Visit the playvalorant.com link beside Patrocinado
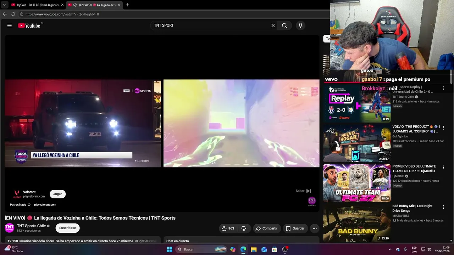The width and height of the screenshot is (454, 255). [45, 205]
